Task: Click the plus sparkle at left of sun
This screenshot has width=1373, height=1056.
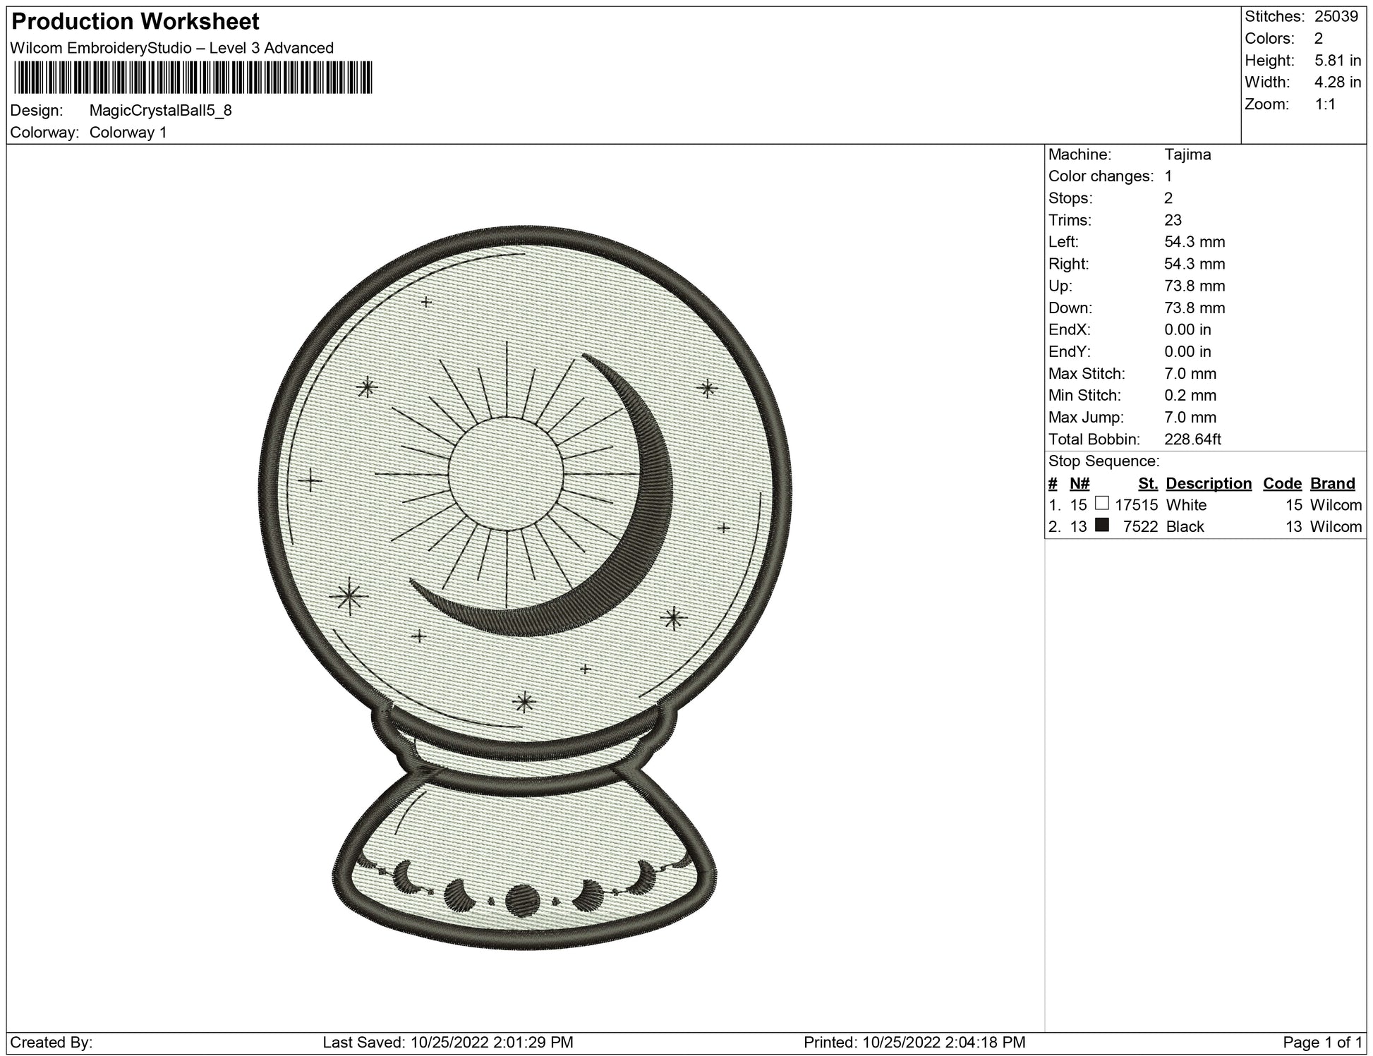Action: click(310, 481)
